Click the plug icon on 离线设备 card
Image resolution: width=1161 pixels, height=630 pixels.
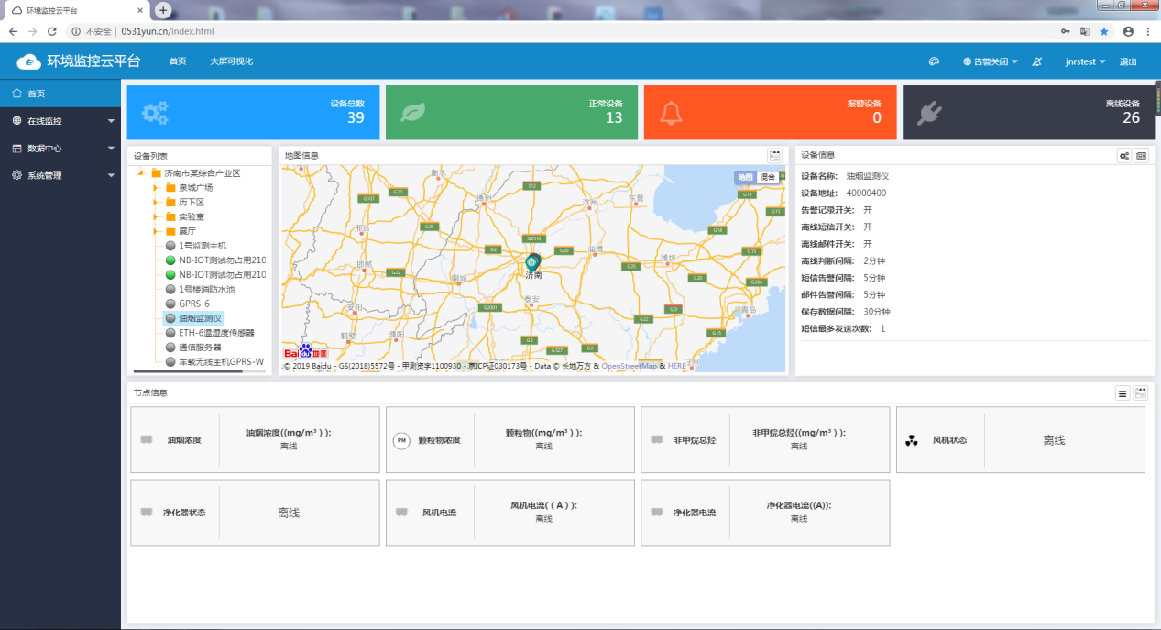point(930,113)
